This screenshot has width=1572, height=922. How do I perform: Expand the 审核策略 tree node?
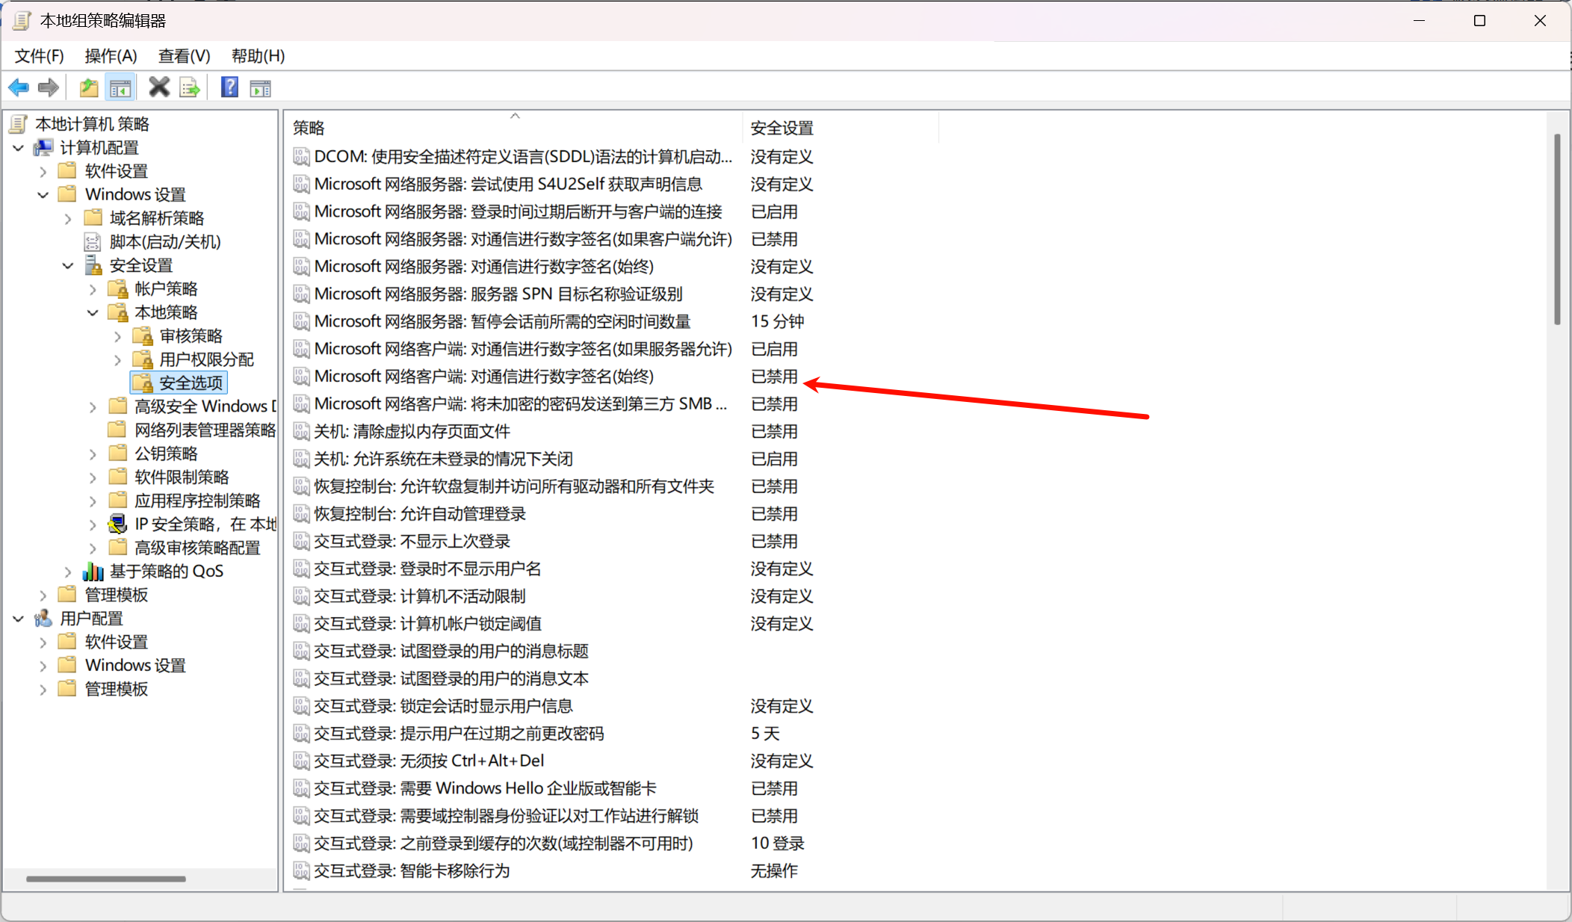(117, 337)
